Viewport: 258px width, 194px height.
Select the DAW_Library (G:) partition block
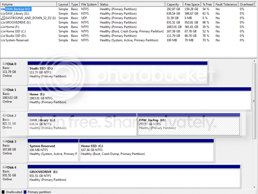click(x=82, y=124)
